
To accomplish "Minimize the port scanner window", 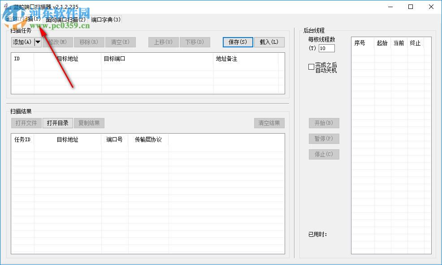I will pos(390,7).
